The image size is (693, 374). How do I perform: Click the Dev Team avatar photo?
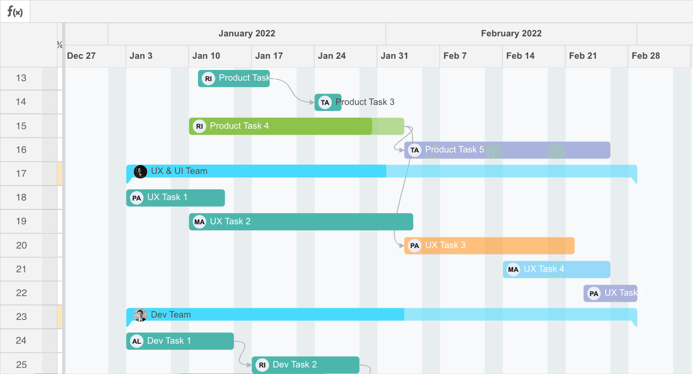pyautogui.click(x=141, y=315)
